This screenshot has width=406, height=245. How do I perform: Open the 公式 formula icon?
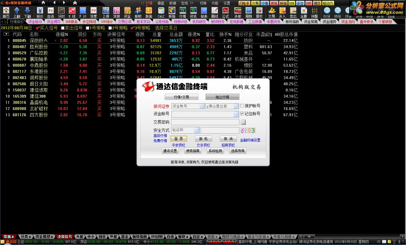pos(225,12)
